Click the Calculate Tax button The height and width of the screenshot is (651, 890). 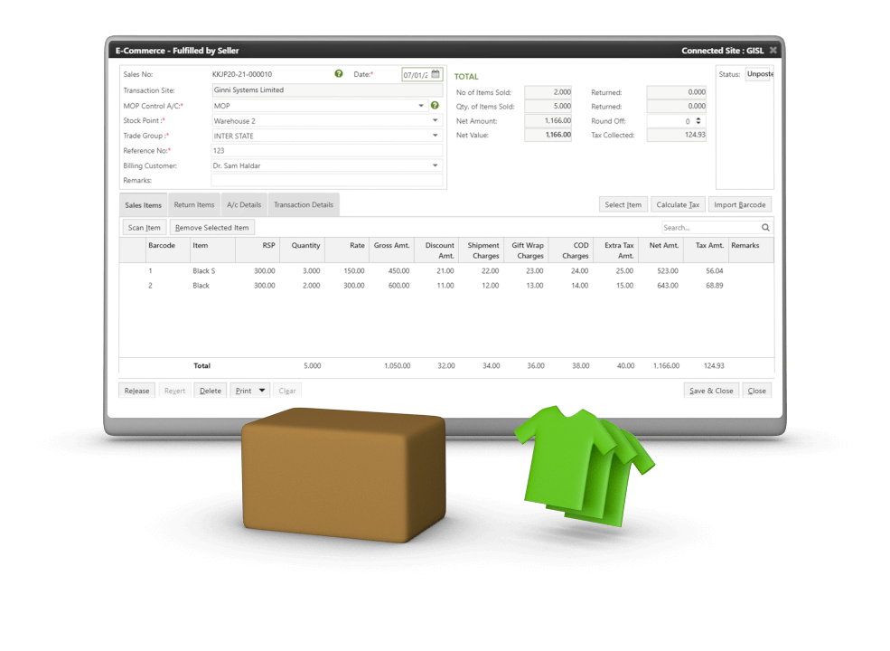[678, 204]
